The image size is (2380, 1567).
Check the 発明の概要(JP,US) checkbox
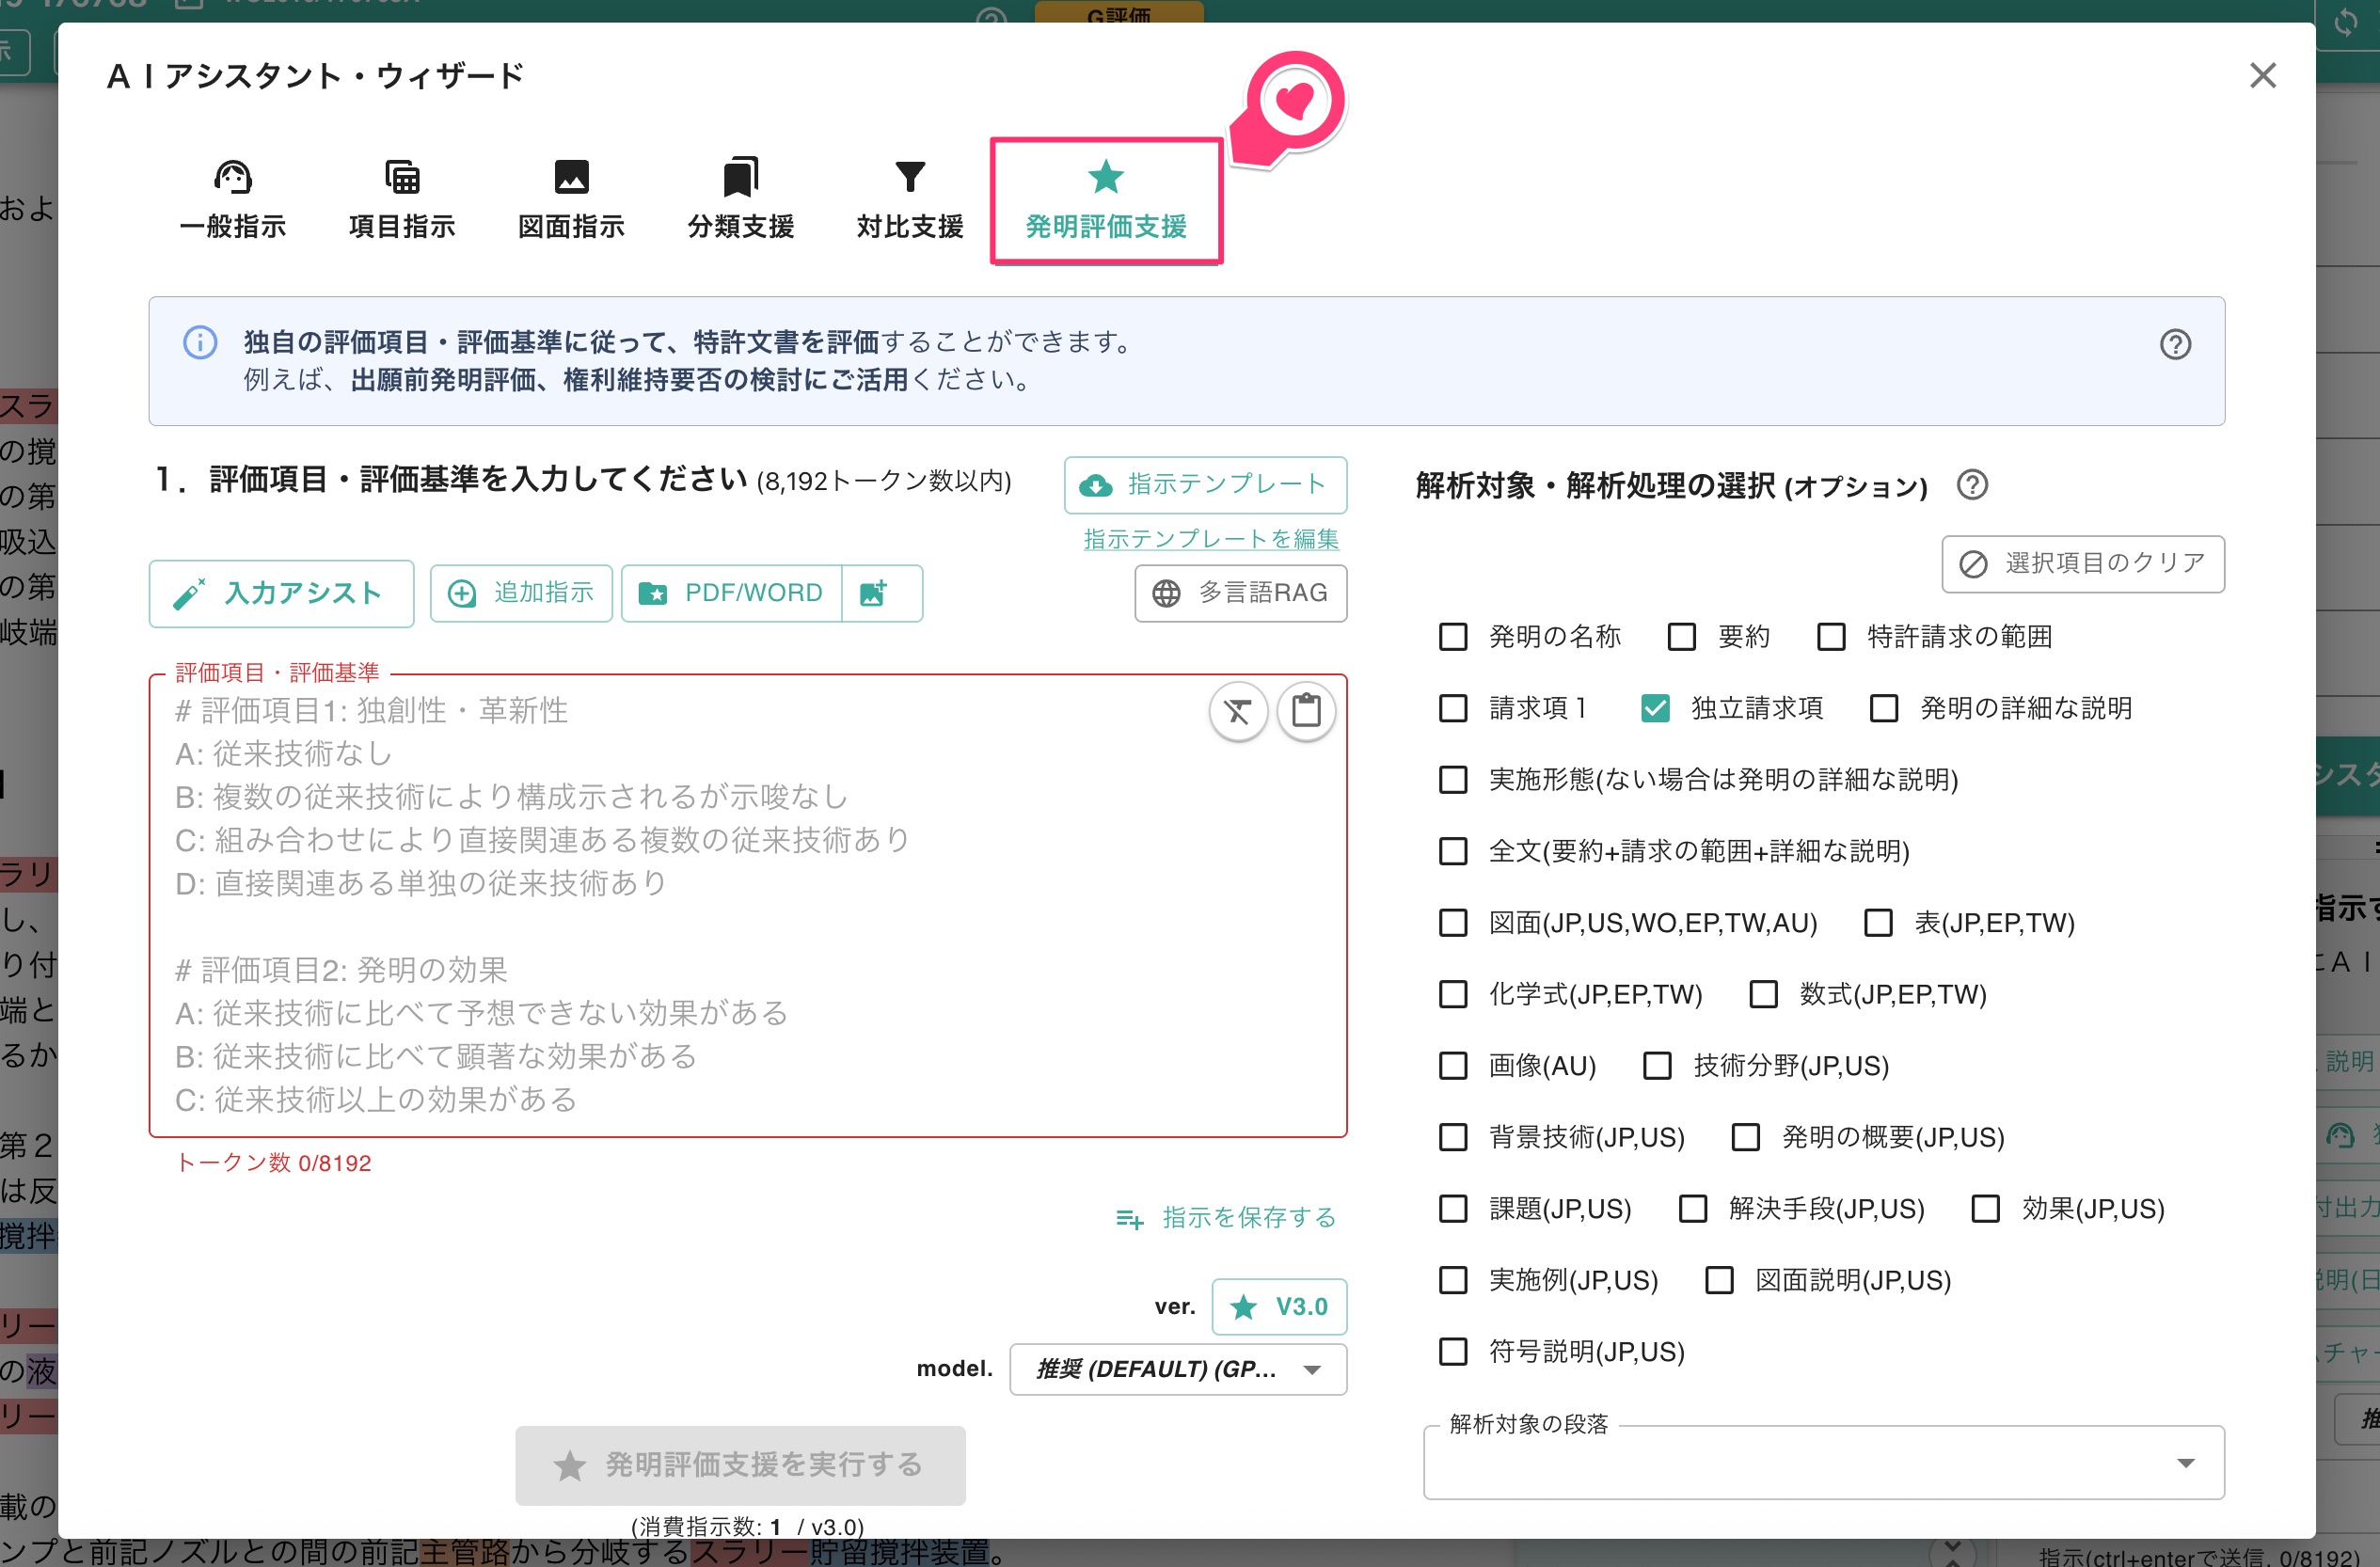tap(1746, 1138)
